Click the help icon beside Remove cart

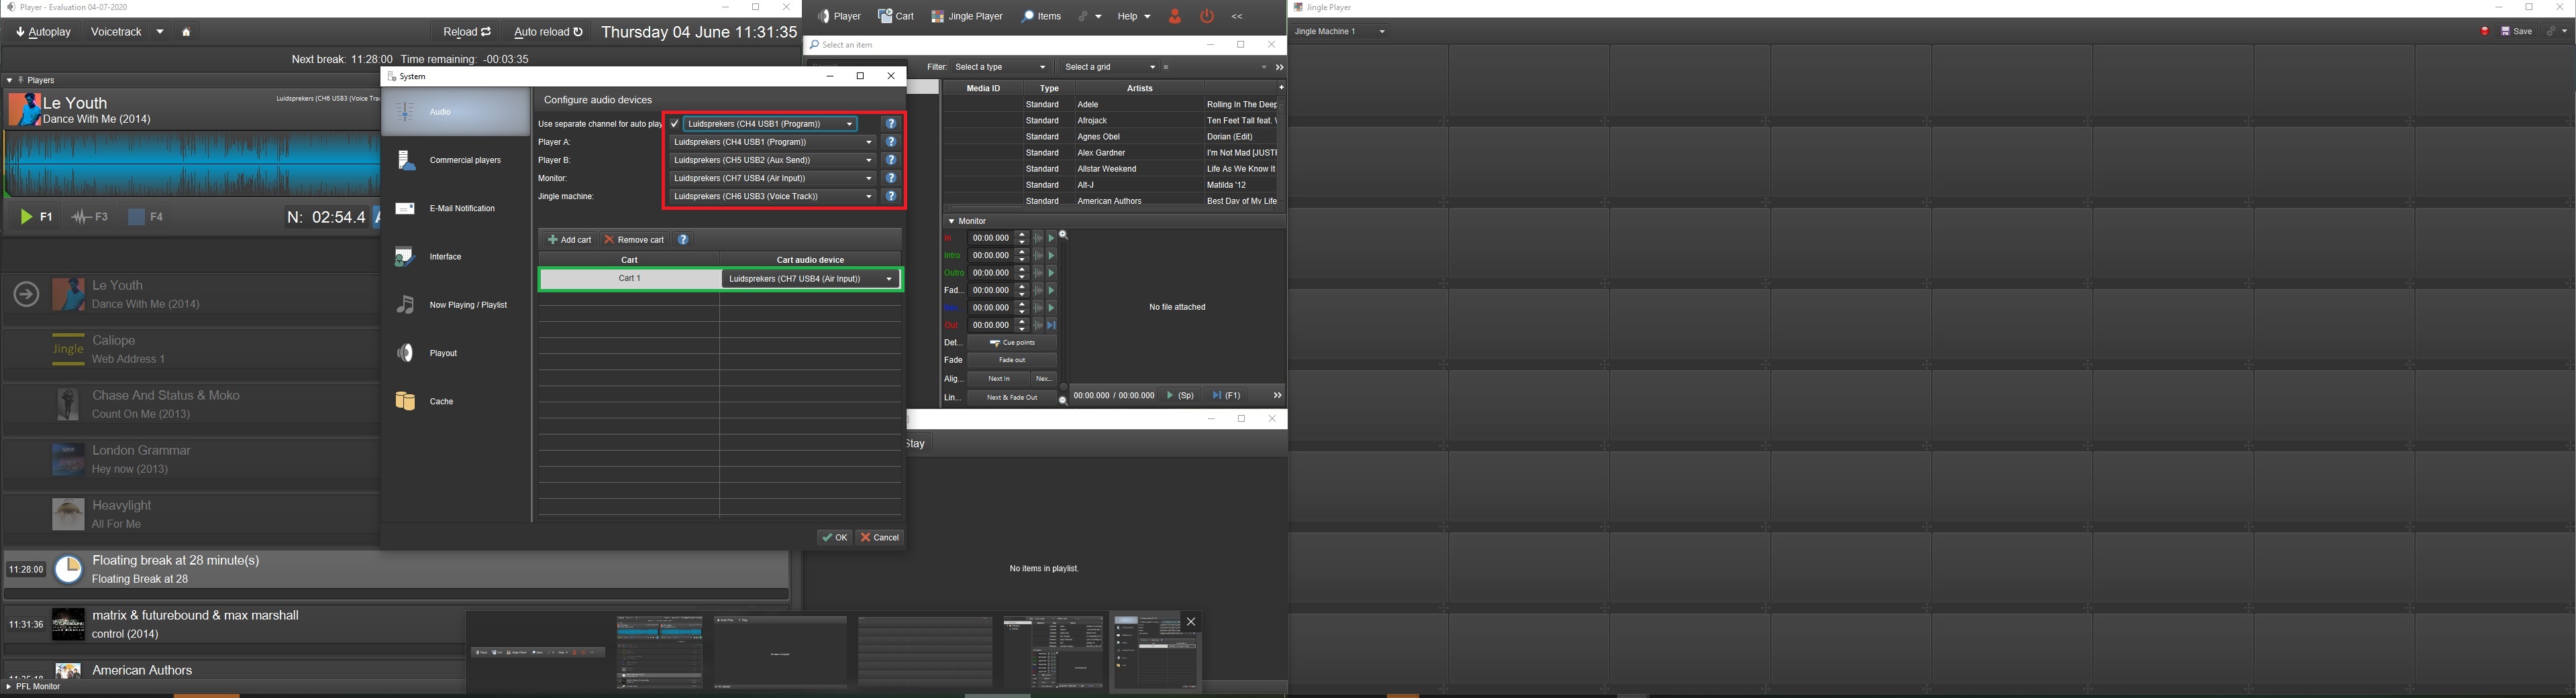coord(683,239)
